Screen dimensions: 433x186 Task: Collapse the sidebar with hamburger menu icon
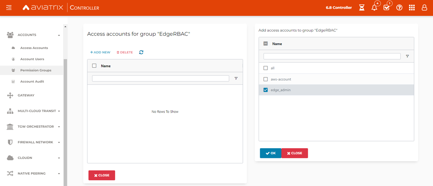pos(9,7)
